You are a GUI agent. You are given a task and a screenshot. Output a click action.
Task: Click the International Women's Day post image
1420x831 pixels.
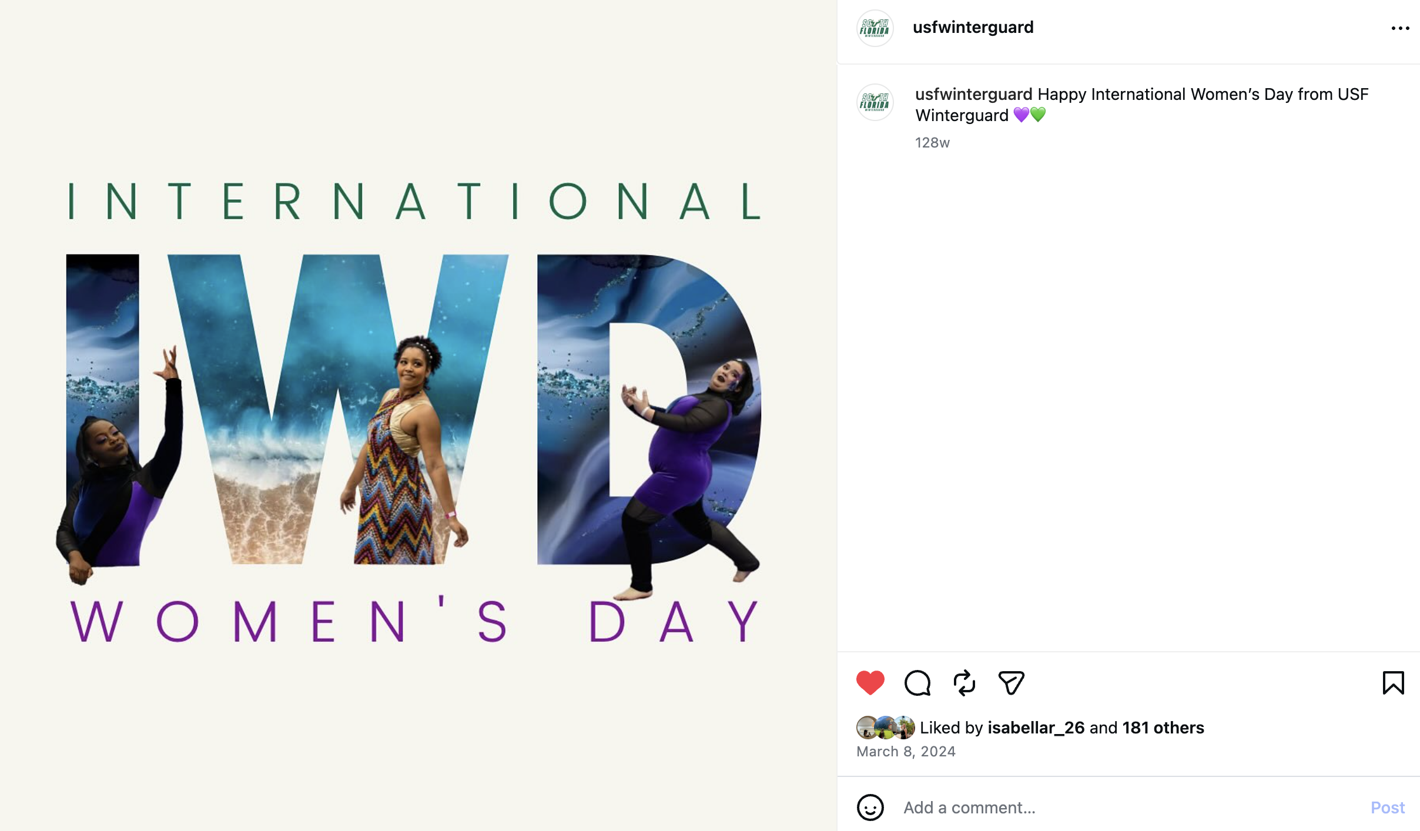pyautogui.click(x=418, y=415)
